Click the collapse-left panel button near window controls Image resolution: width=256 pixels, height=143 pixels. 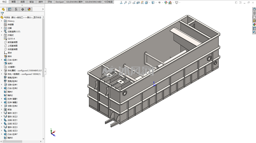tap(236, 2)
